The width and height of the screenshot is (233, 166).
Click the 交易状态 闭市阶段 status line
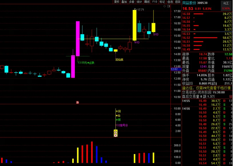[x=203, y=93]
